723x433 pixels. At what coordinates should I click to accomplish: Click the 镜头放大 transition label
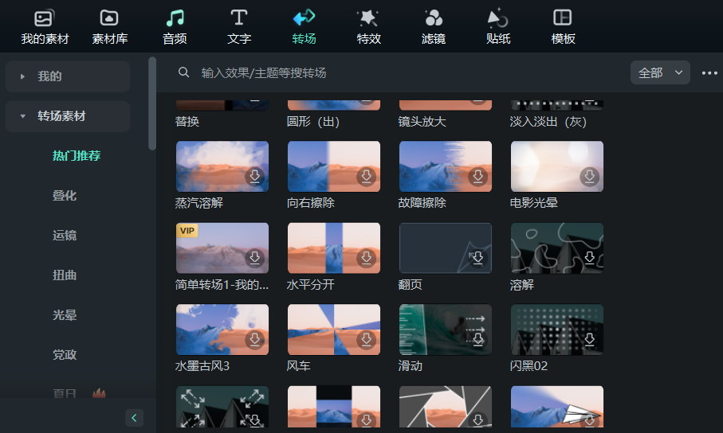(422, 122)
